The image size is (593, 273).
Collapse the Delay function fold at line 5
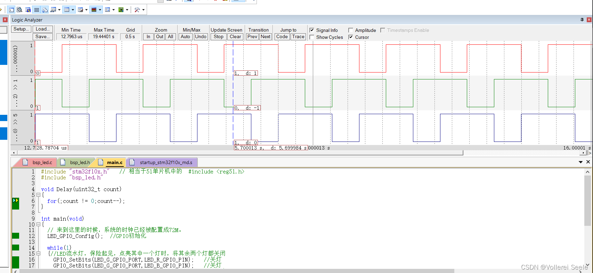pyautogui.click(x=38, y=195)
